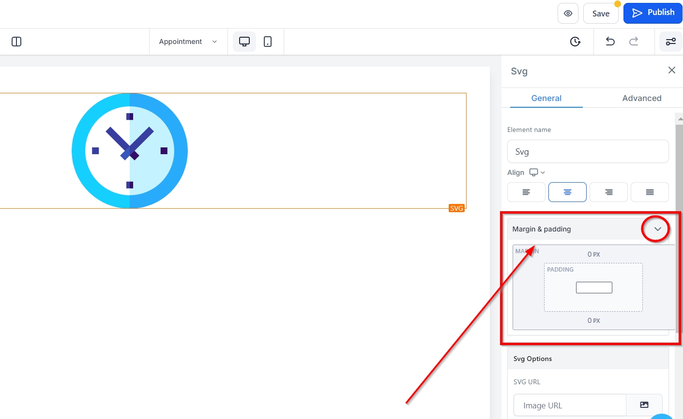Align element to the right
This screenshot has height=419, width=683.
click(x=608, y=192)
